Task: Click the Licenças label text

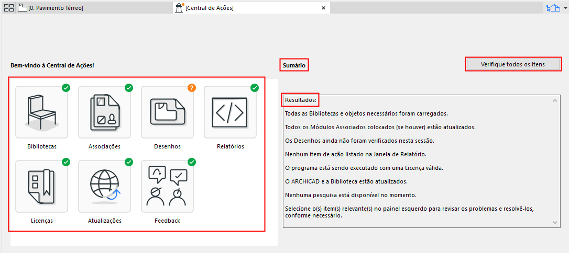Action: (x=42, y=221)
